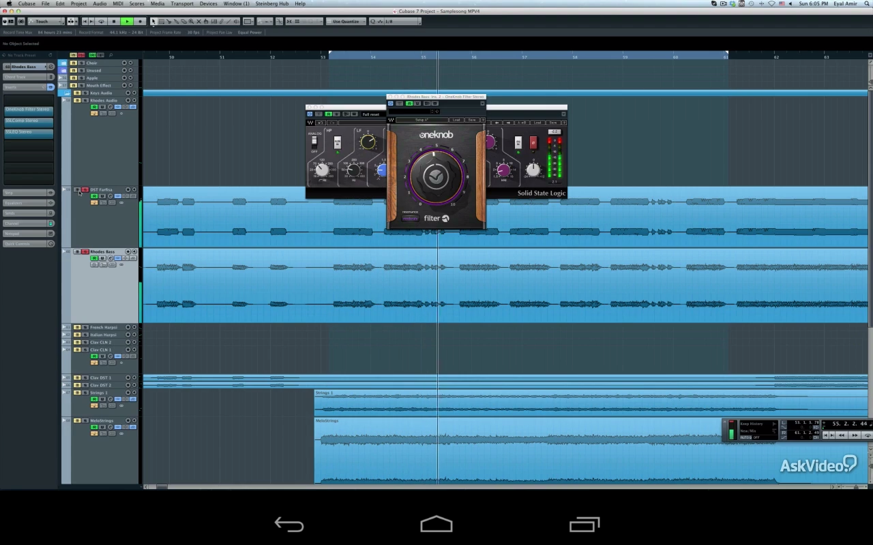This screenshot has width=873, height=545.
Task: Open the Devices menu
Action: coord(208,3)
